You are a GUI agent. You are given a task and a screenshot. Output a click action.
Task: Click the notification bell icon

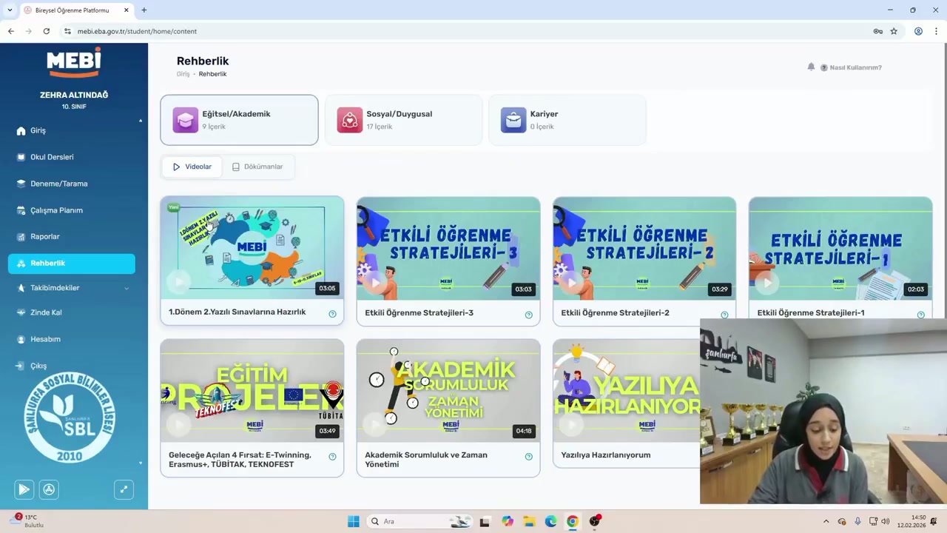[x=811, y=67]
